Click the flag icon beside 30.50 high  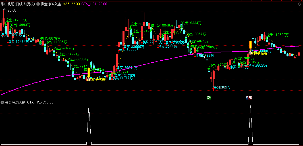(x=5, y=10)
